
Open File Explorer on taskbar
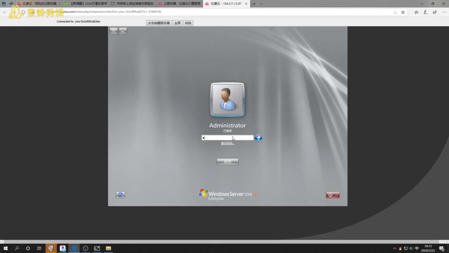[x=108, y=248]
